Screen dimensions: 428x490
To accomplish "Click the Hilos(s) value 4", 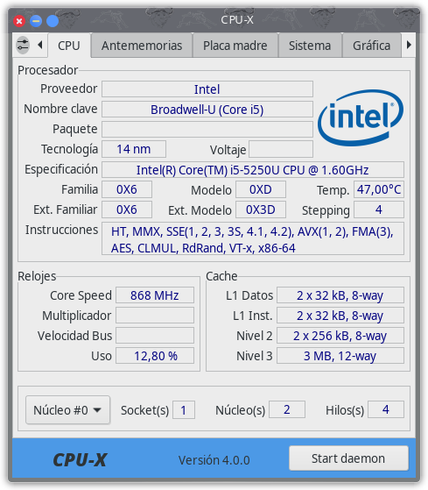I will coord(386,409).
